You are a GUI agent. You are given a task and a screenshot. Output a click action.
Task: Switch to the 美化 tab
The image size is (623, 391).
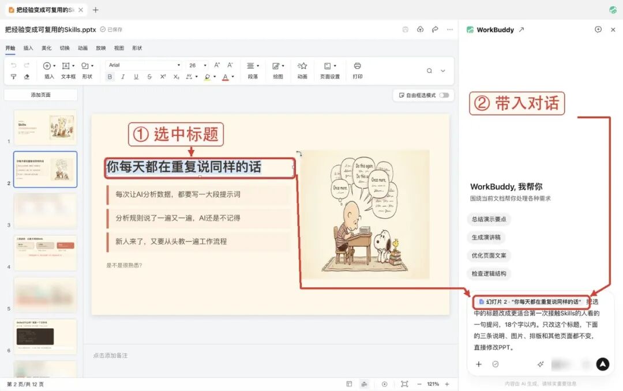(47, 48)
